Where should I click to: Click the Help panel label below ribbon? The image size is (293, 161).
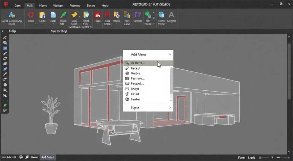pyautogui.click(x=13, y=31)
